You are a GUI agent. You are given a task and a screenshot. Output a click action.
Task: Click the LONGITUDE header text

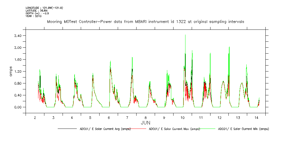[x=44, y=8]
